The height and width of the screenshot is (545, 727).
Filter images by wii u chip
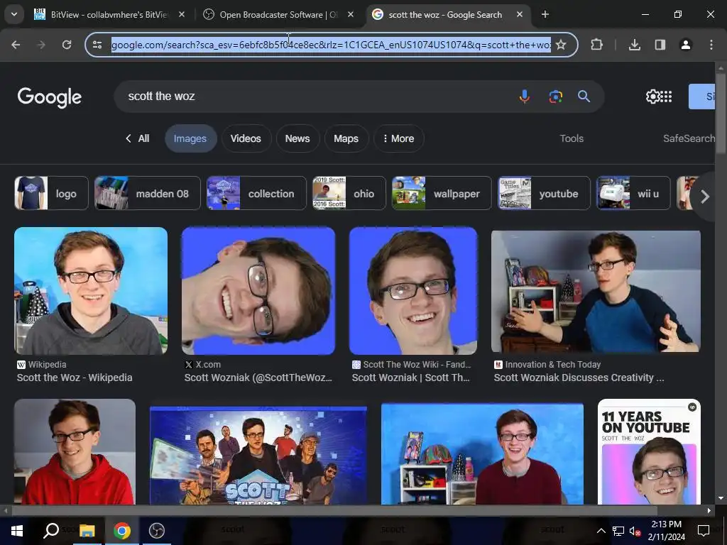(x=633, y=193)
